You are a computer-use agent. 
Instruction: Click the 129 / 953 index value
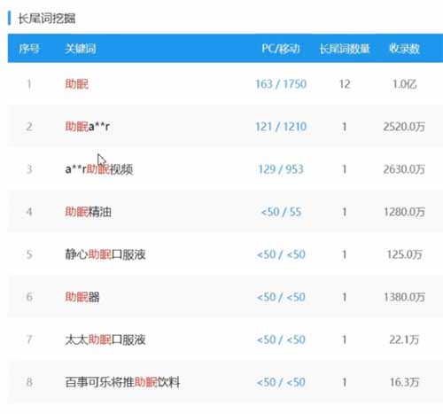click(281, 169)
